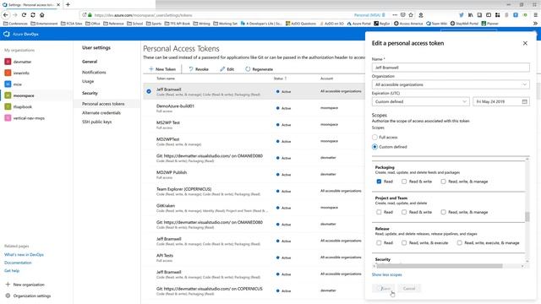The image size is (541, 304).
Task: Uncheck Packaging Read checkbox
Action: tap(379, 182)
